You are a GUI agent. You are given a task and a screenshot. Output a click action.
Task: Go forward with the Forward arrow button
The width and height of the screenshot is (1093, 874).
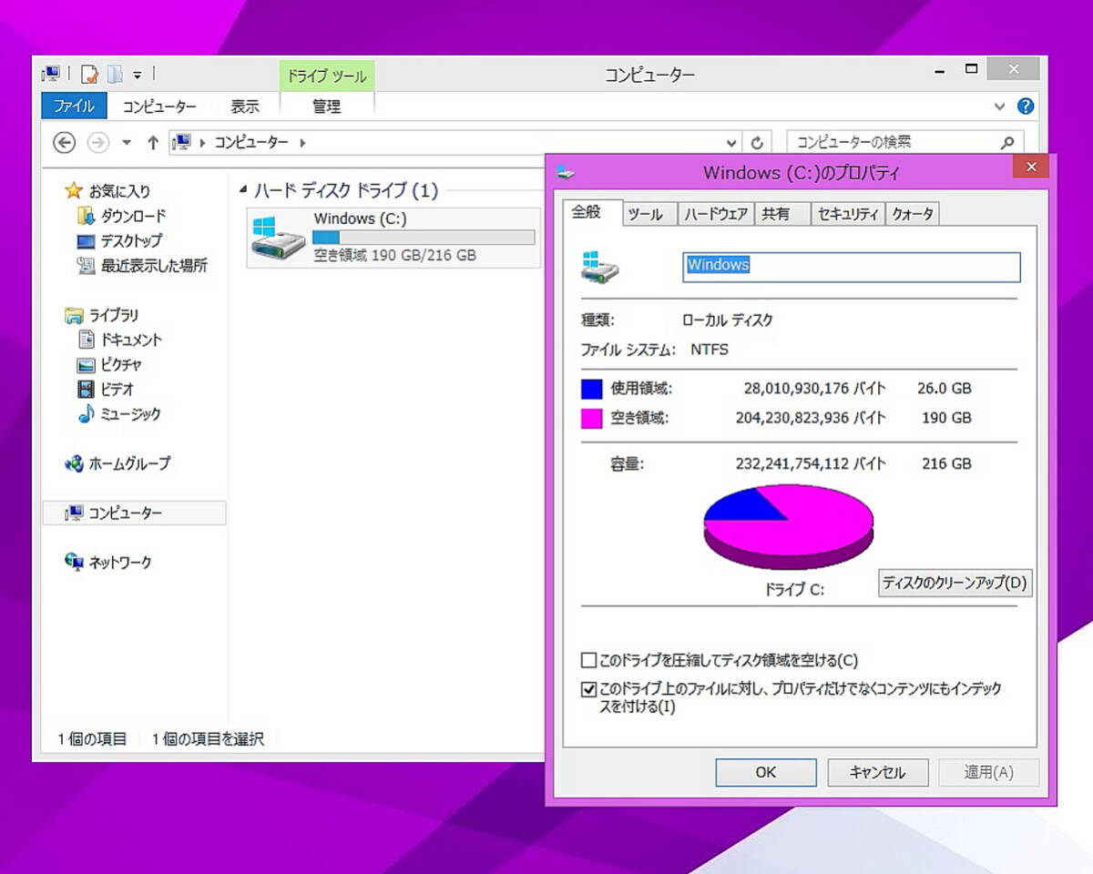pos(97,142)
